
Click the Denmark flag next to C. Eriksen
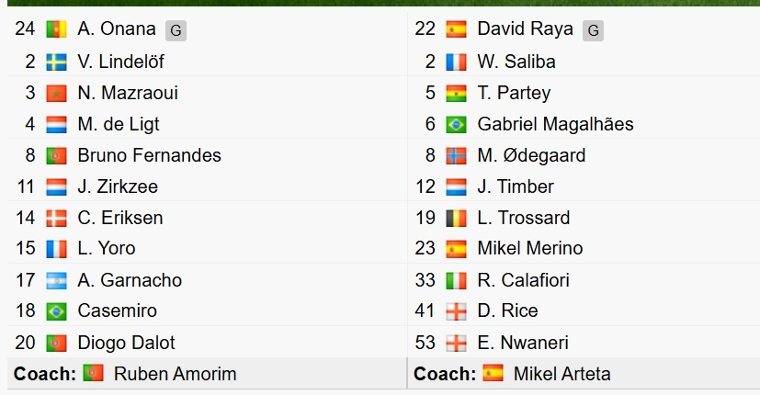(56, 218)
